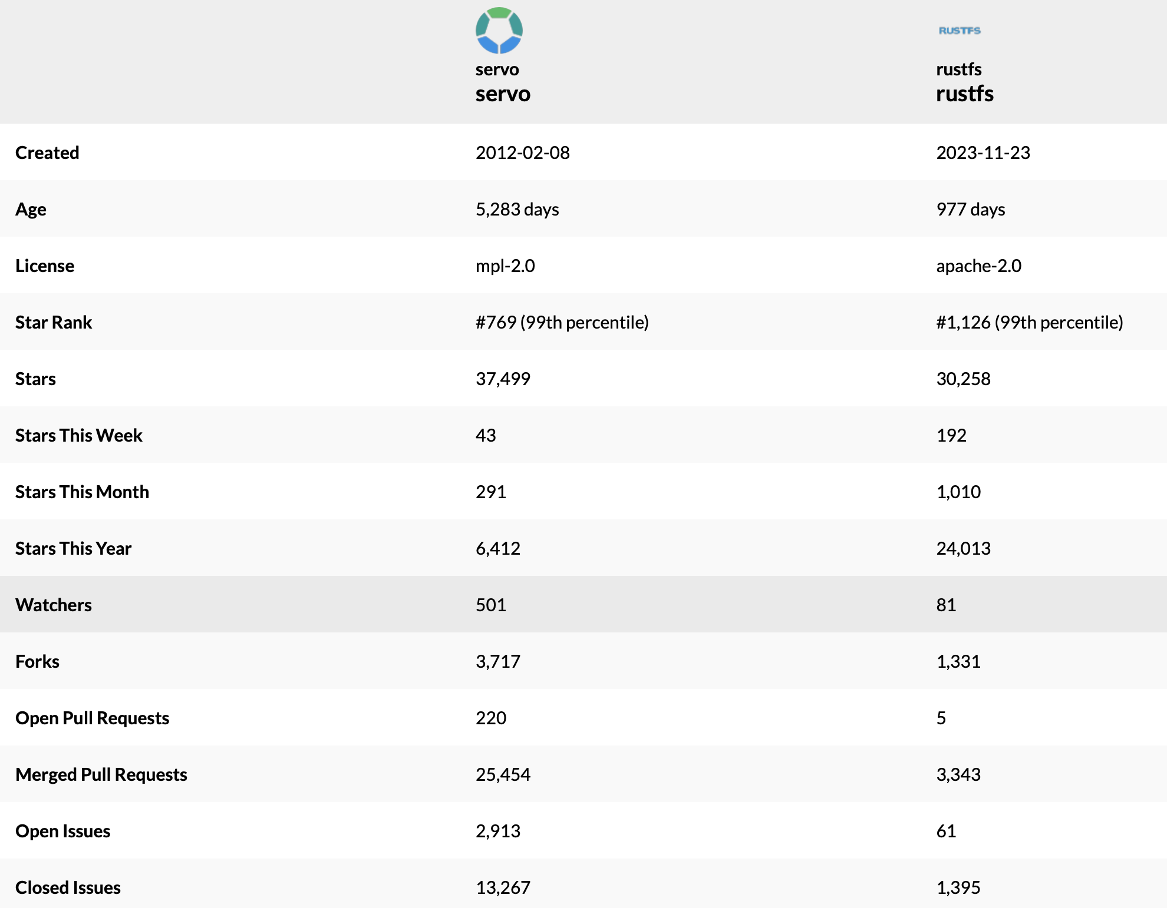1167x908 pixels.
Task: Select the total 'Stars' row label
Action: [x=35, y=379]
